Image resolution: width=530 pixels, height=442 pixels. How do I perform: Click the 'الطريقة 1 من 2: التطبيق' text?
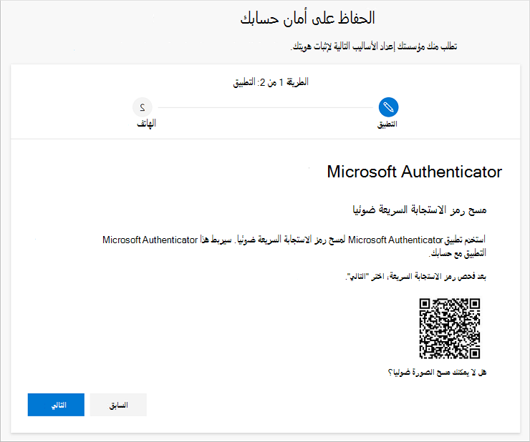pyautogui.click(x=271, y=82)
